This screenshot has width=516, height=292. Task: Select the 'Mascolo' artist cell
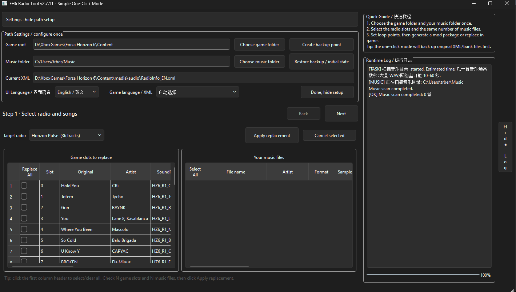(131, 229)
